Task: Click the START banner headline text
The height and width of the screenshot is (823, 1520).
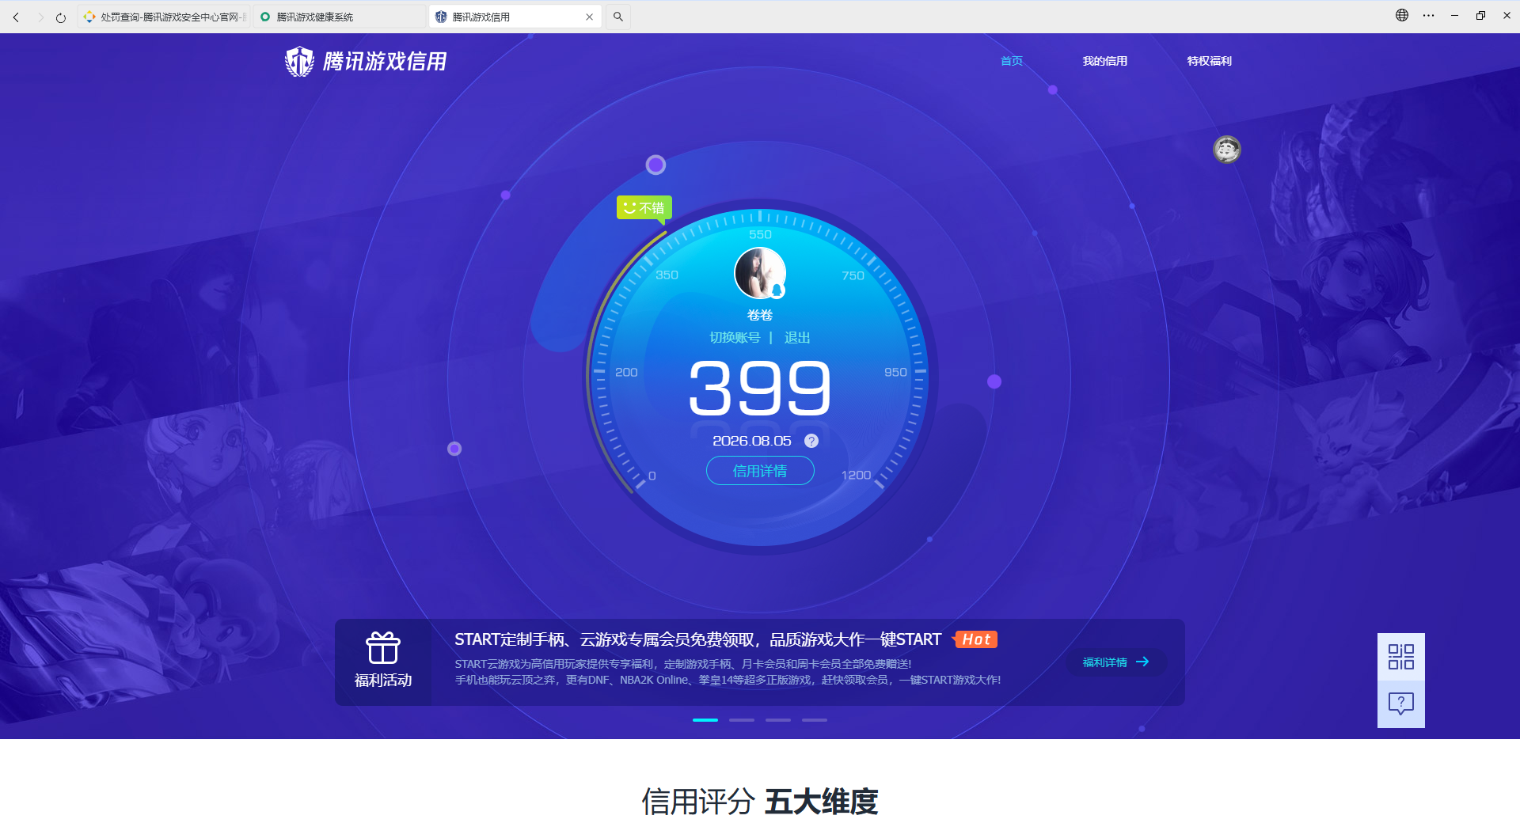Action: (697, 639)
